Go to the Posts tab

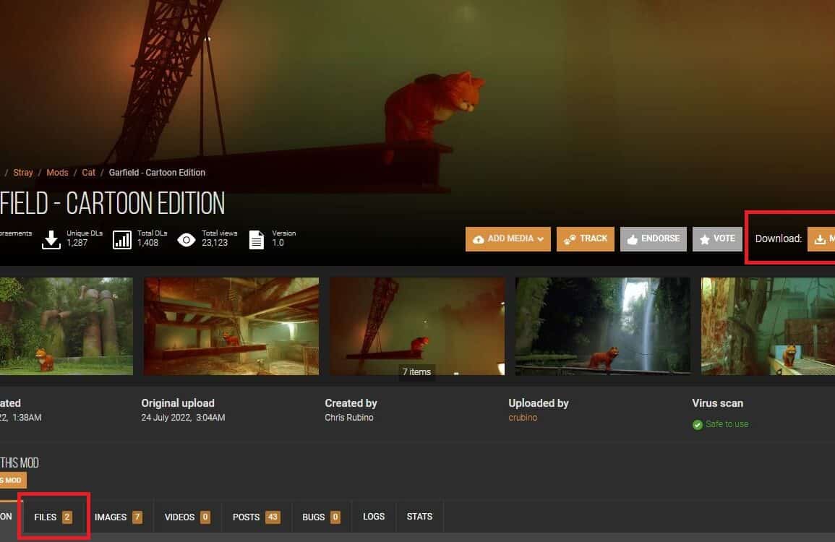point(256,517)
